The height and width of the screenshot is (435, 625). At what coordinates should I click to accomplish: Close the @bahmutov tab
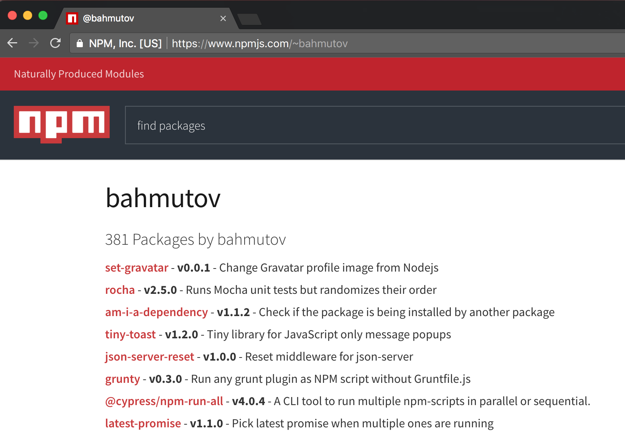pyautogui.click(x=223, y=18)
